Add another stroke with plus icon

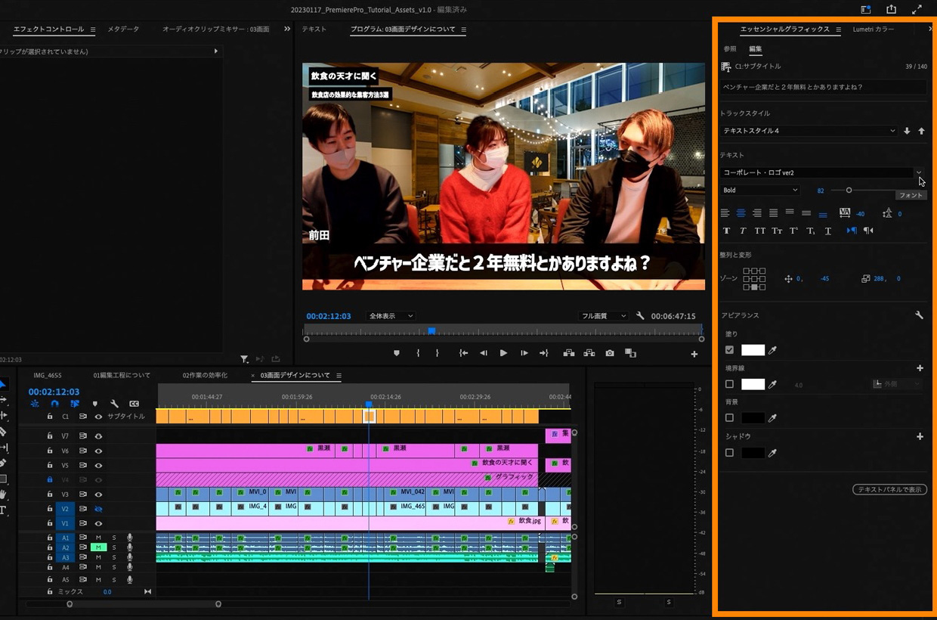click(920, 368)
